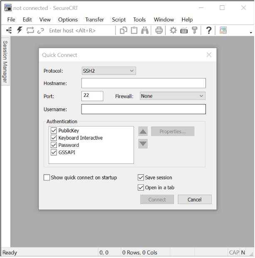Open the Firewall None dropdown
The image size is (255, 258).
pyautogui.click(x=173, y=96)
